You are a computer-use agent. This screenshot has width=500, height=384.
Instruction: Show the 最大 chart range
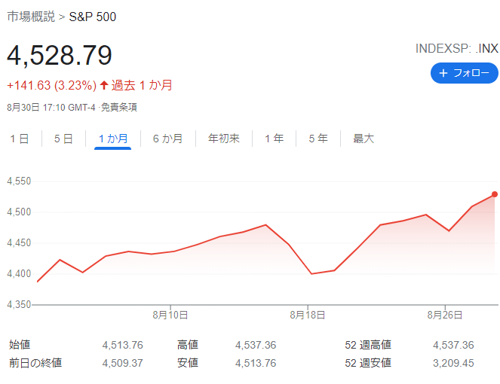point(363,139)
